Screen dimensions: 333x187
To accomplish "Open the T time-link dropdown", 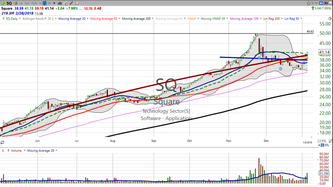I will (x=326, y=3).
